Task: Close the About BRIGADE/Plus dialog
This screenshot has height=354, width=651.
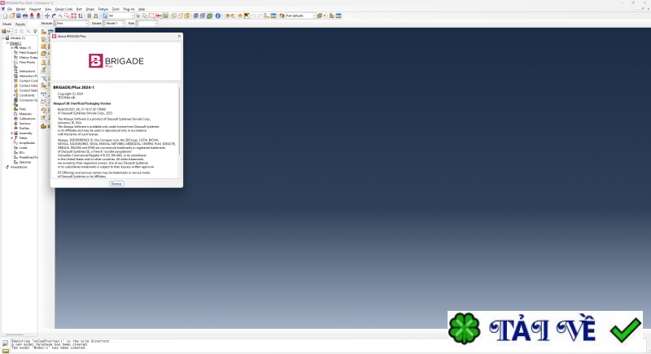Action: 179,36
